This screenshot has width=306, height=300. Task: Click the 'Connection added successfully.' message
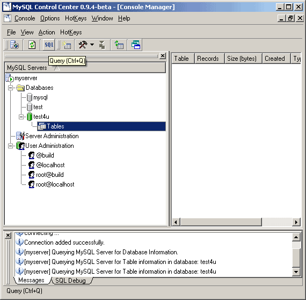coord(64,242)
